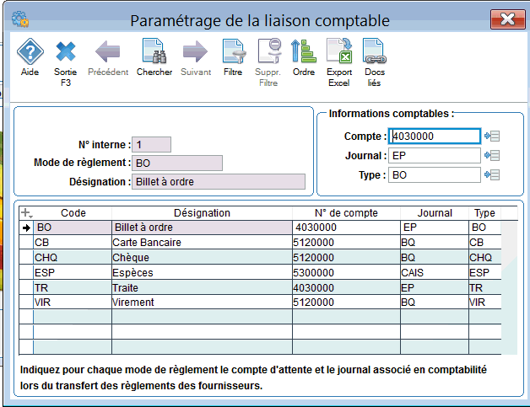The width and height of the screenshot is (530, 407).
Task: Click the 5120000 account in Chèque row
Action: 346,258
